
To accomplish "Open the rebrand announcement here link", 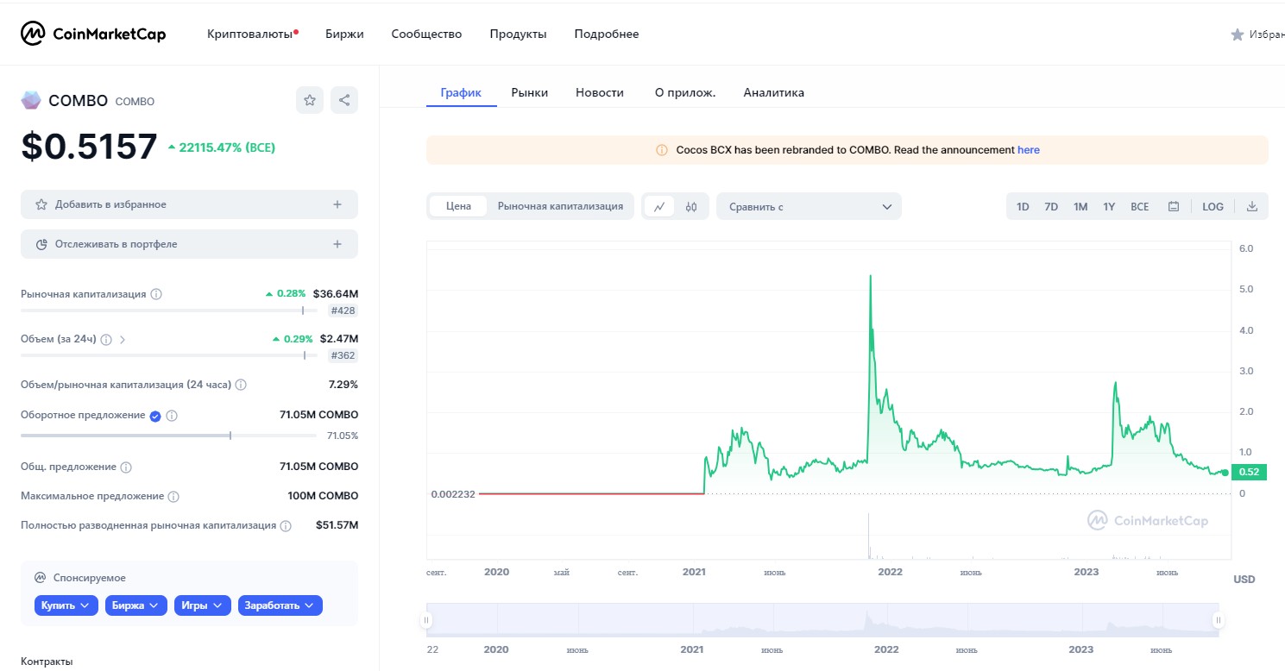I will [x=1029, y=150].
